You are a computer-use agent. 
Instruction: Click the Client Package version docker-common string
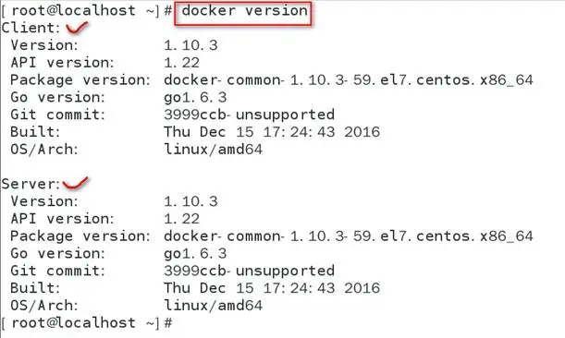349,80
